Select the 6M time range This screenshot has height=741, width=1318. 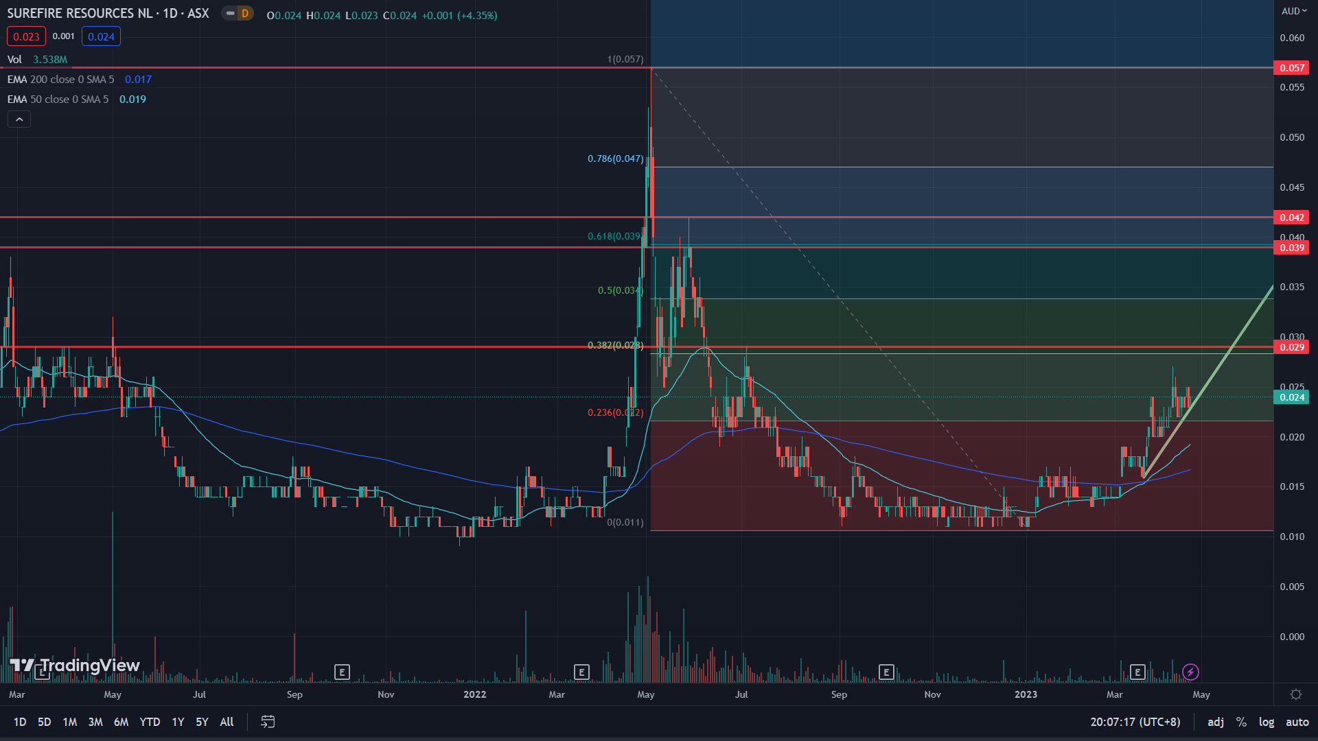pos(122,722)
